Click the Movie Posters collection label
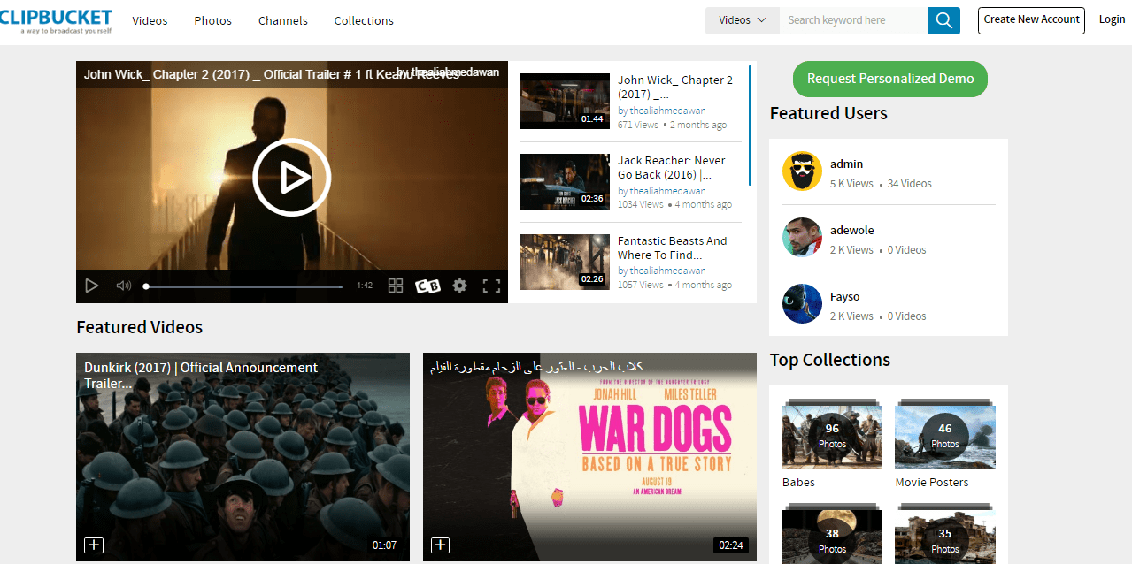The height and width of the screenshot is (564, 1132). 932,482
